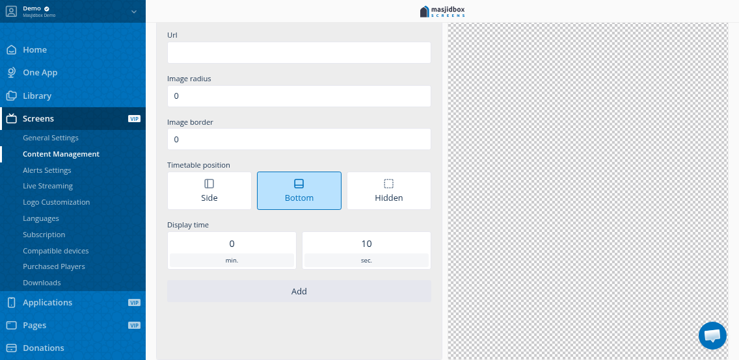This screenshot has width=739, height=360.
Task: Click the Library folders icon
Action: (x=11, y=96)
